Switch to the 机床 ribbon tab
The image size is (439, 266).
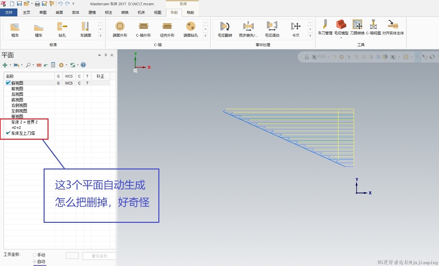[141, 13]
